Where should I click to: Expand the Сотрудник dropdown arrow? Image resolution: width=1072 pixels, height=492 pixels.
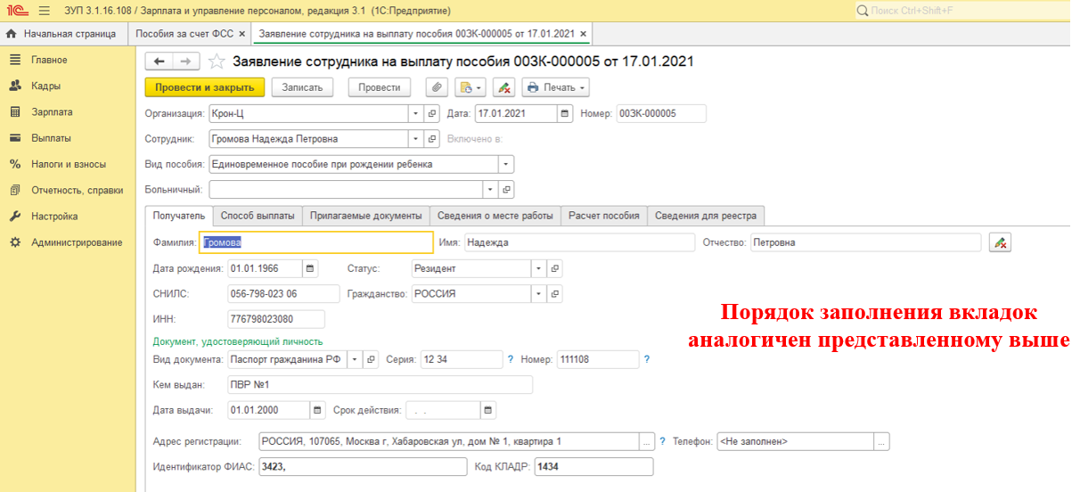[x=415, y=139]
